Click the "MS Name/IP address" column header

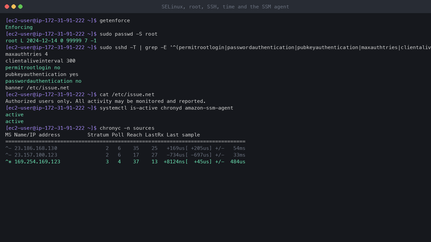click(x=33, y=135)
